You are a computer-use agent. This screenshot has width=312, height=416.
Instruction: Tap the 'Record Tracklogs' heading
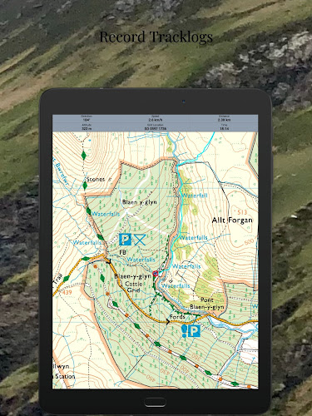[x=156, y=37]
